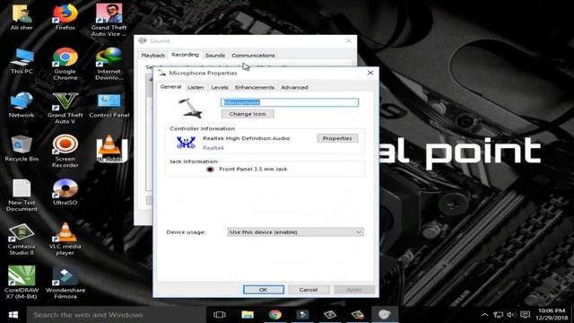574x323 pixels.
Task: Open controller Properties button
Action: pyautogui.click(x=337, y=138)
